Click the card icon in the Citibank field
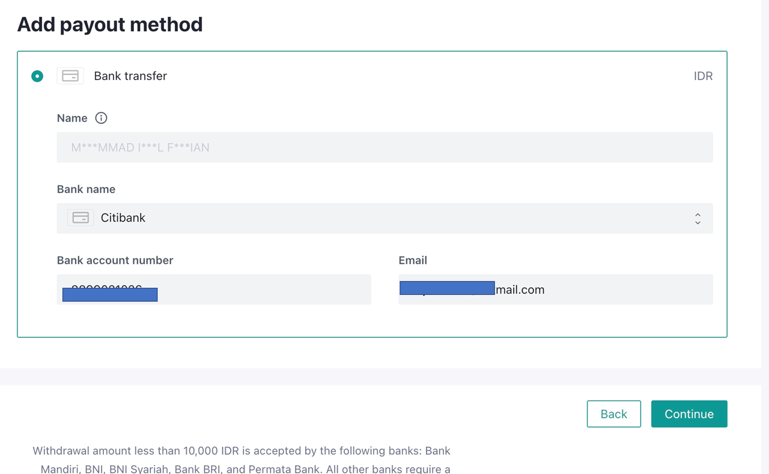Screen dimensions: 769x474 coord(81,218)
